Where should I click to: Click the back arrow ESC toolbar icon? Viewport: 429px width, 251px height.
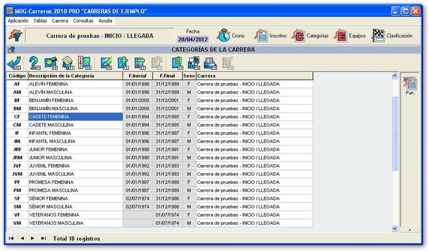(15, 63)
